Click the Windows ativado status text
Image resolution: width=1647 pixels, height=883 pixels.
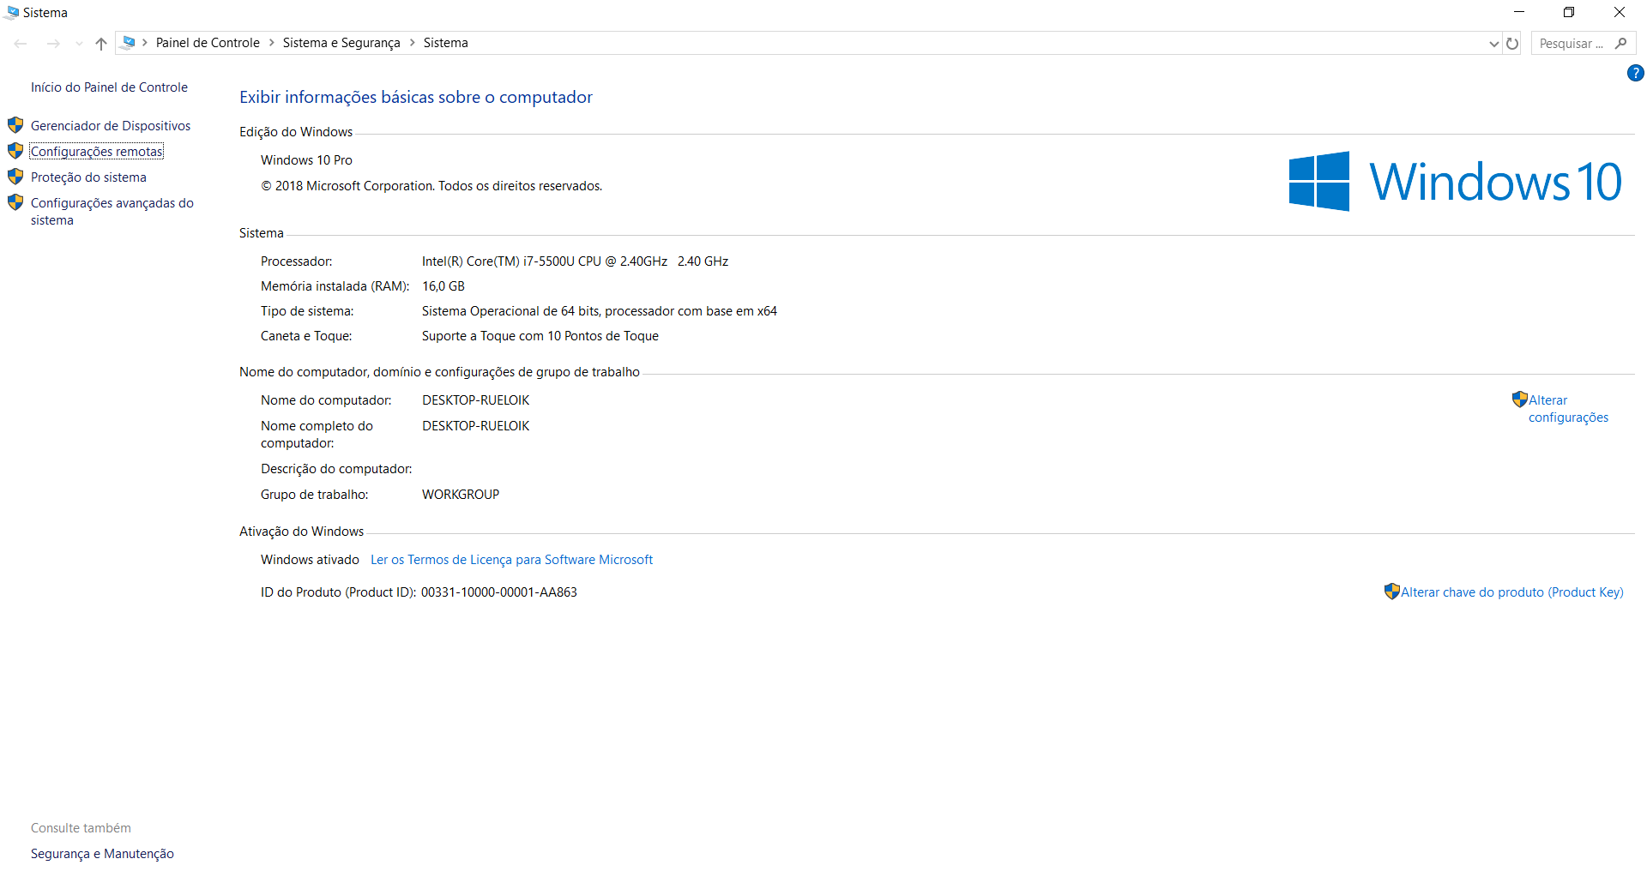[x=310, y=560]
